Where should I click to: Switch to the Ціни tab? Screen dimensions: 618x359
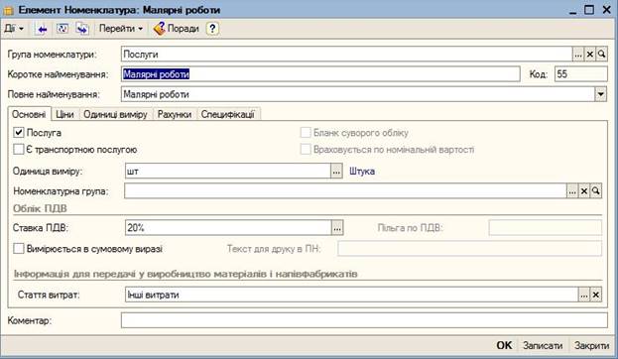[64, 114]
